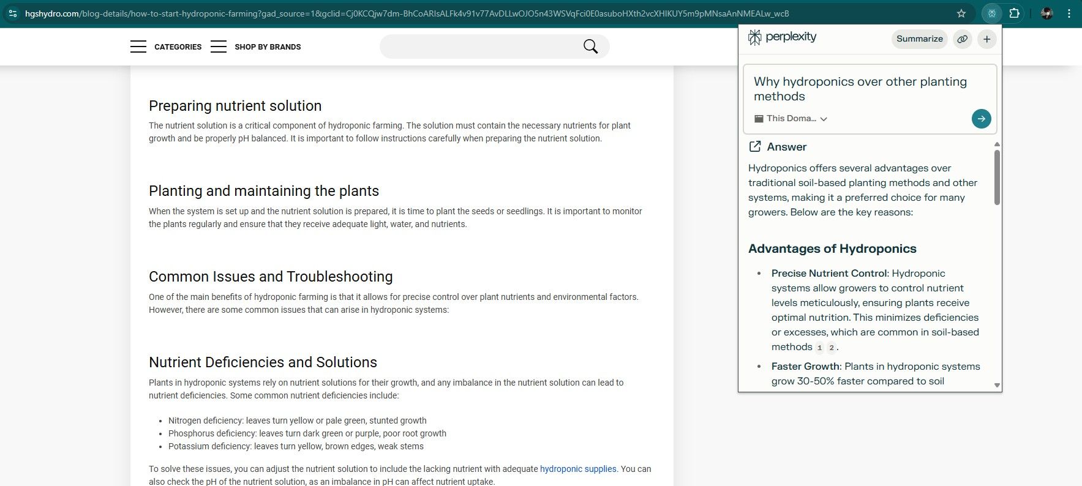Submit the query with the arrow button

[x=981, y=119]
